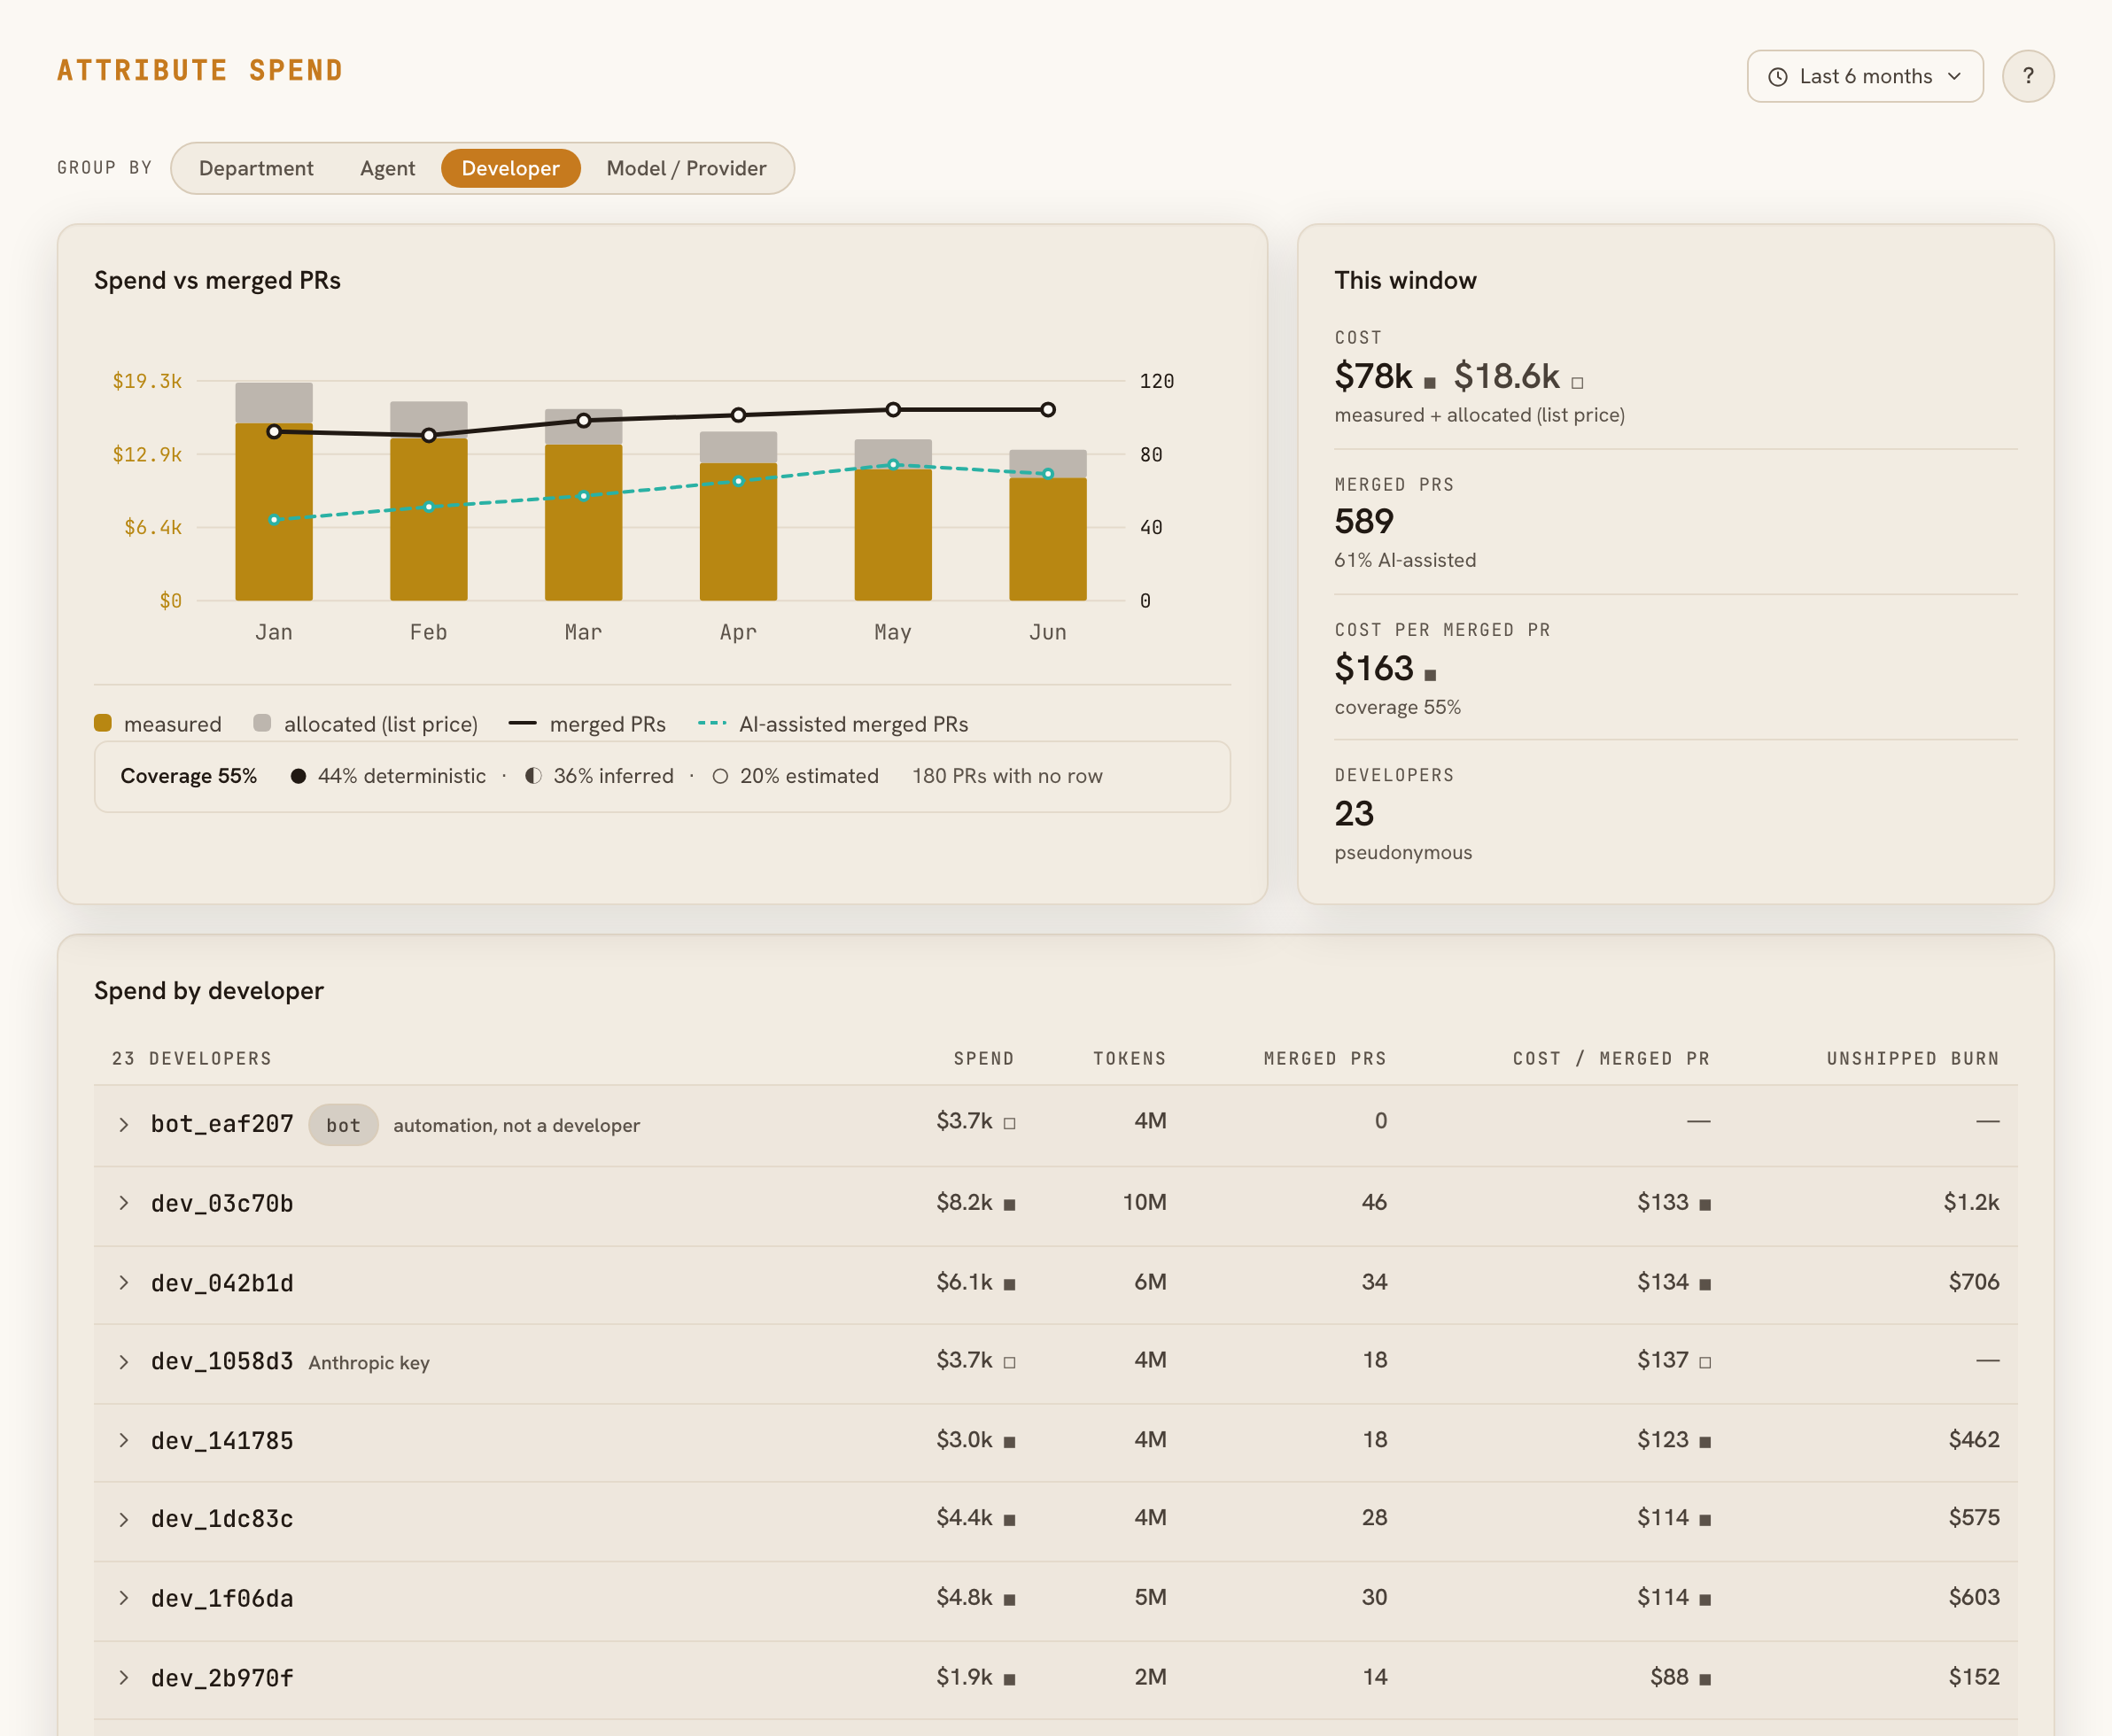Click the Apr measured spend bar
2112x1736 pixels.
[x=738, y=532]
